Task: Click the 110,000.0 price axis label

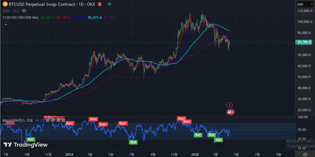Action: [304, 11]
